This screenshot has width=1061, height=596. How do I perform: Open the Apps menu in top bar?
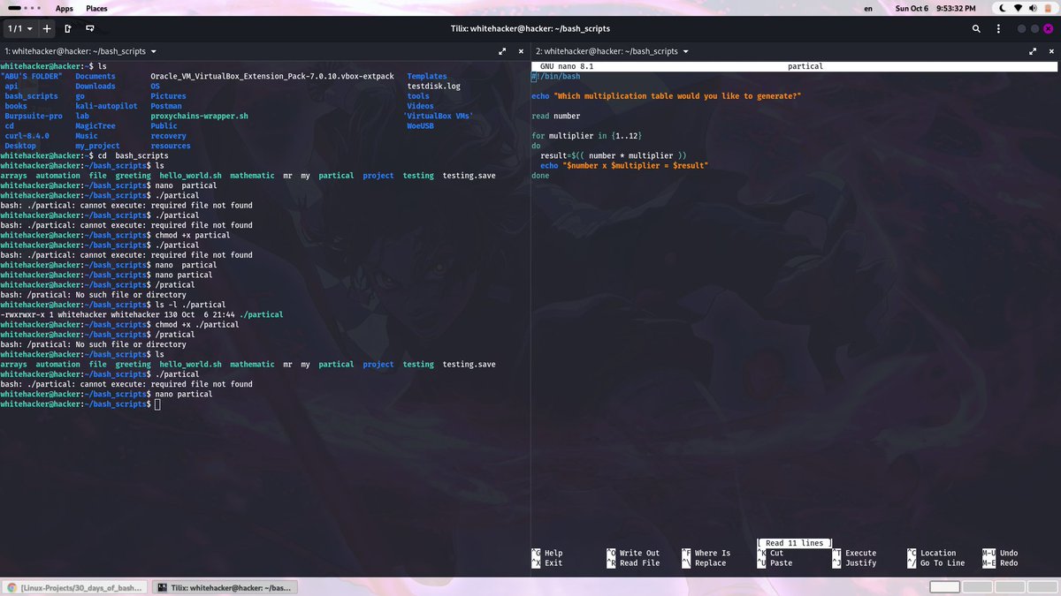point(65,8)
